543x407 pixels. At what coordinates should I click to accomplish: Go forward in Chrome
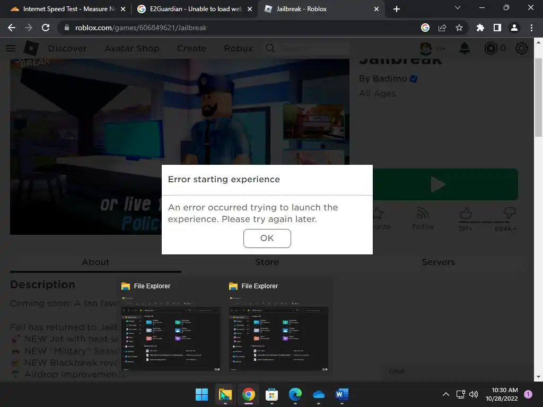(29, 28)
